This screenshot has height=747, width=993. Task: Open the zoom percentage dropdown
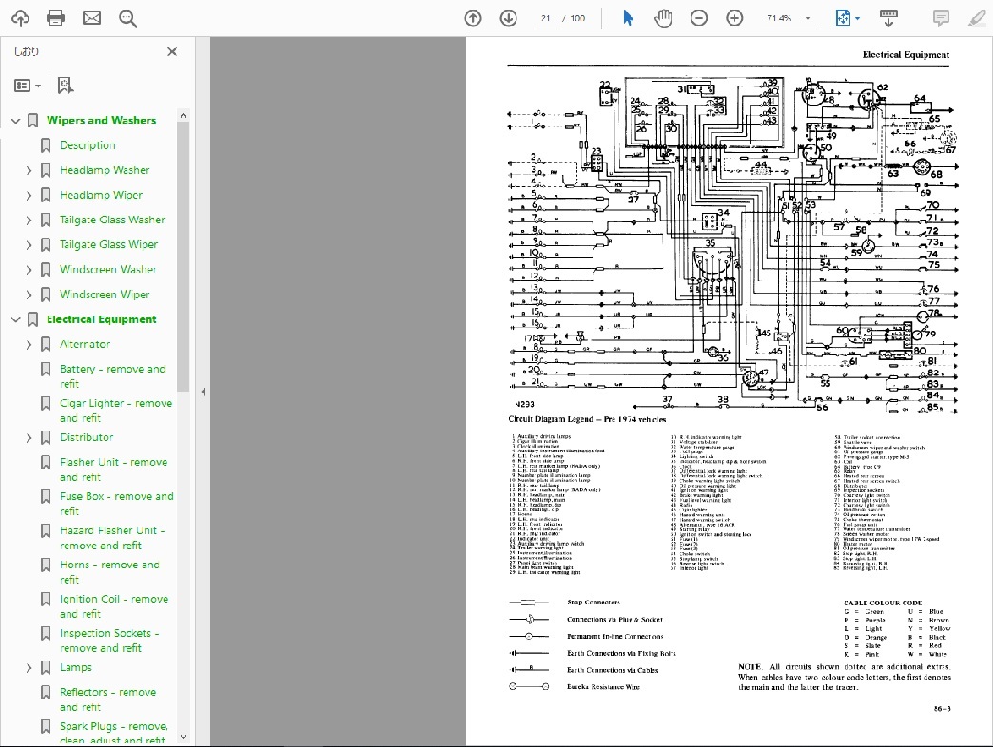point(808,18)
